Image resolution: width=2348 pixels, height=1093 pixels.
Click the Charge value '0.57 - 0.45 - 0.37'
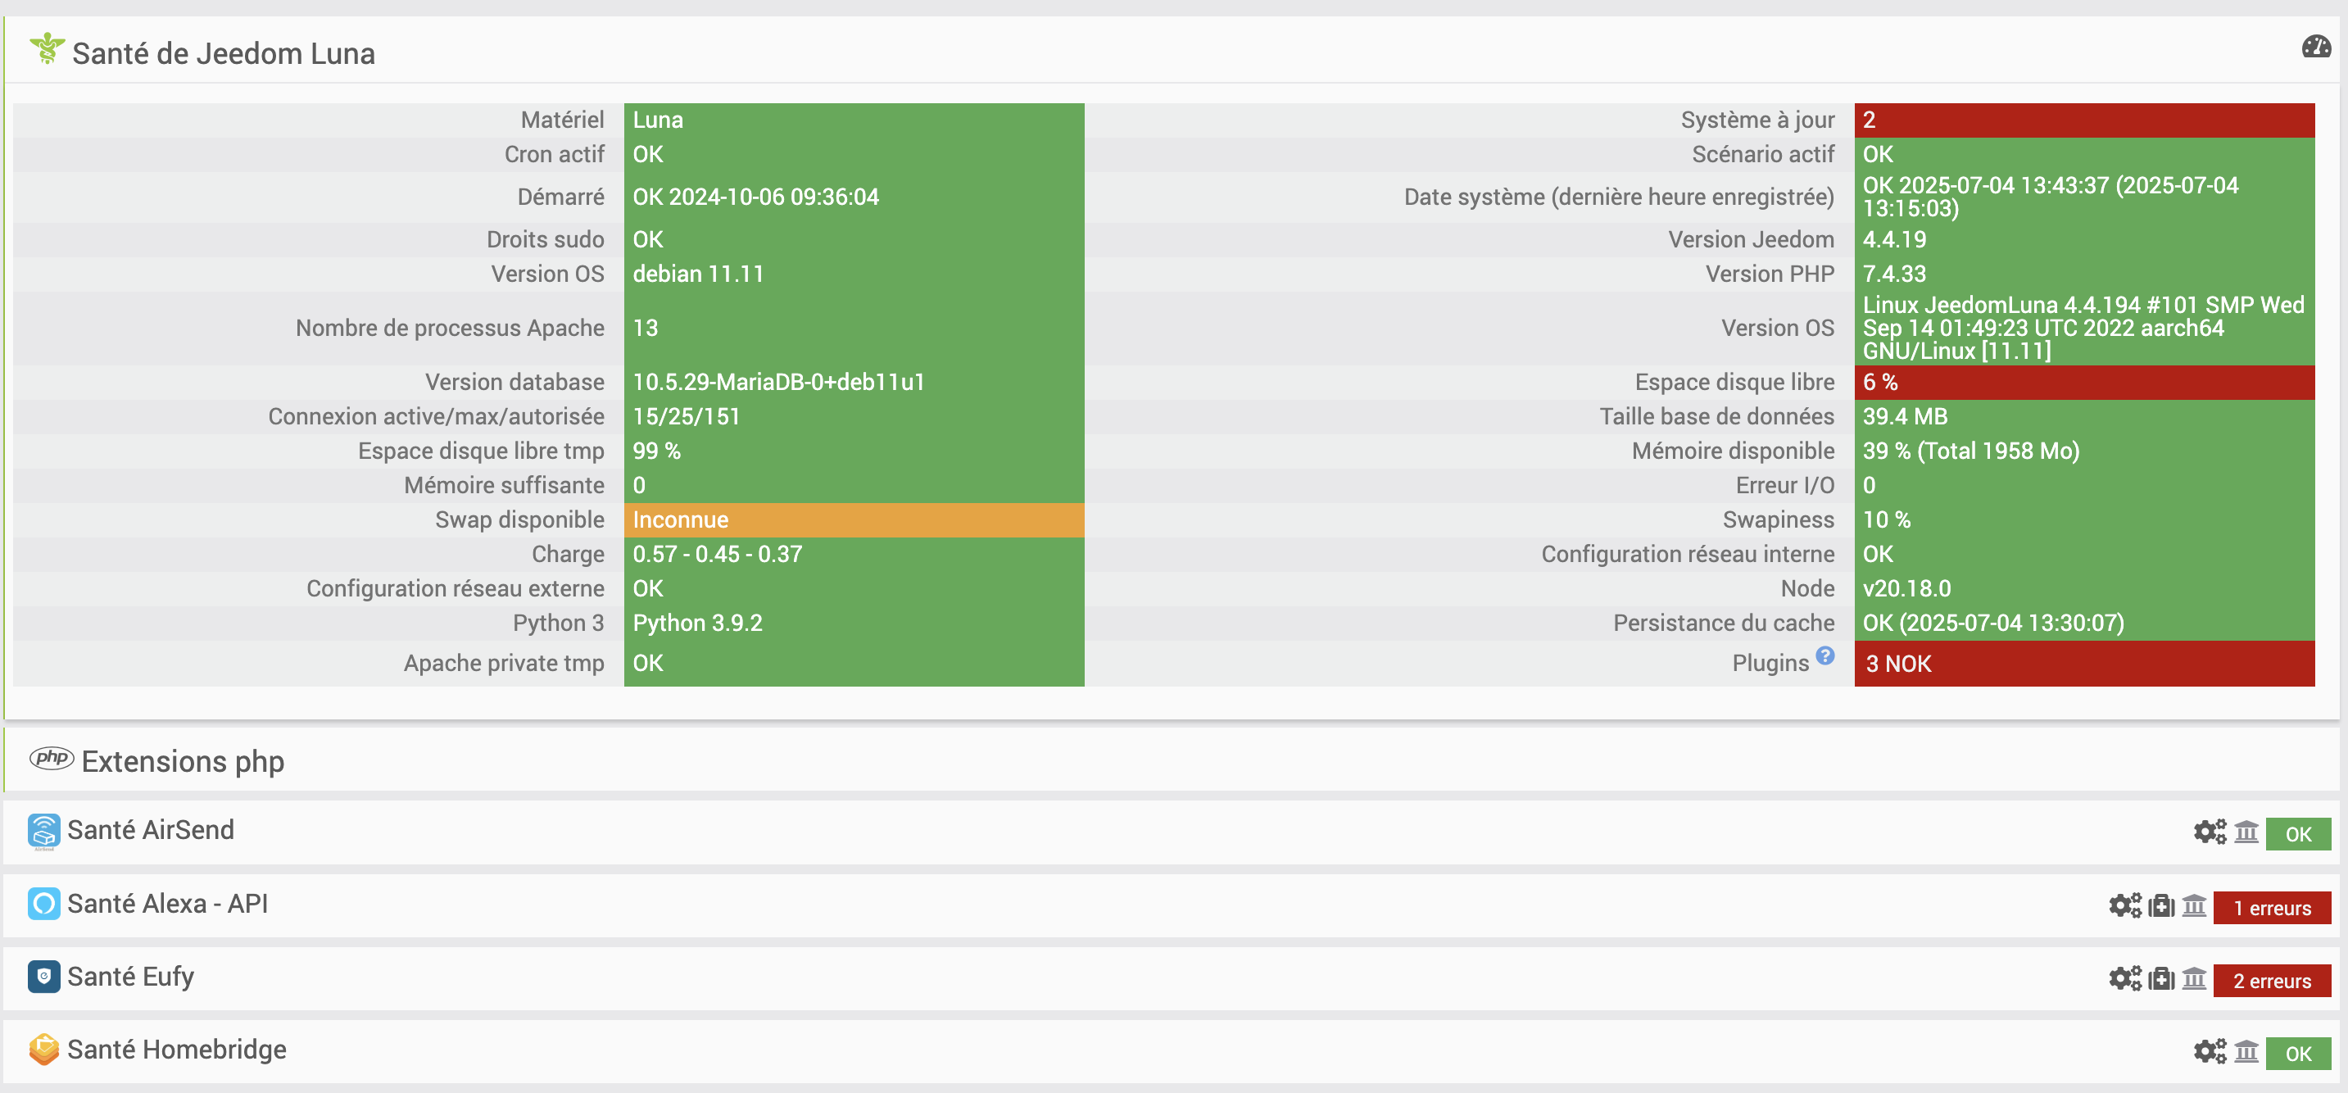[854, 554]
